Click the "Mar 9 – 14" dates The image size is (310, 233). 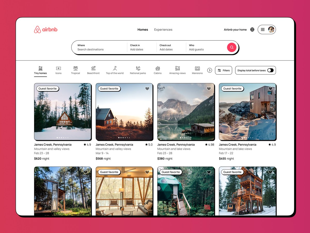coord(102,153)
